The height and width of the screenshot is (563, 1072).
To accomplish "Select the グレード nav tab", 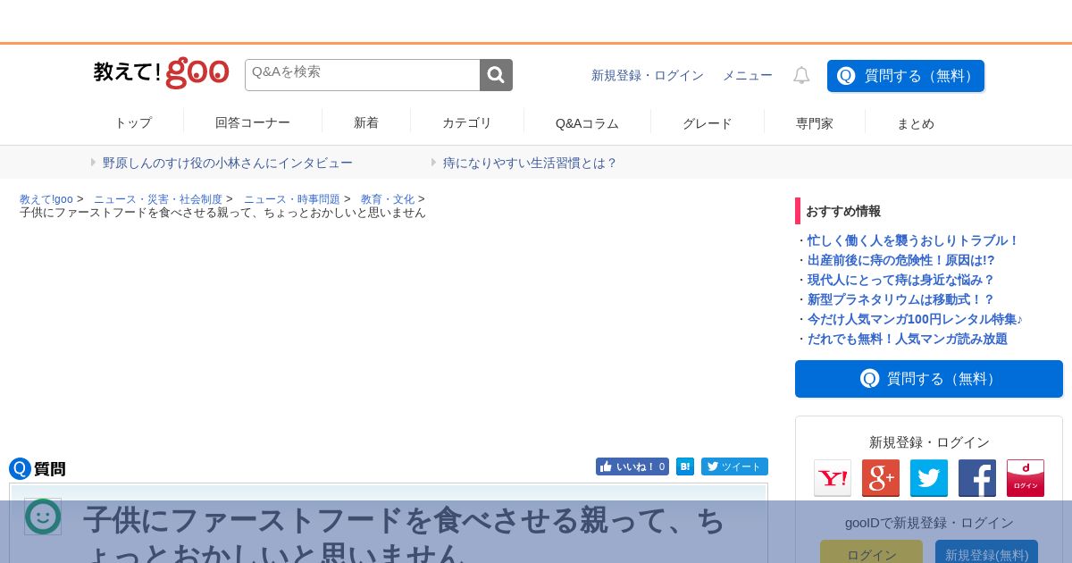I will point(708,123).
